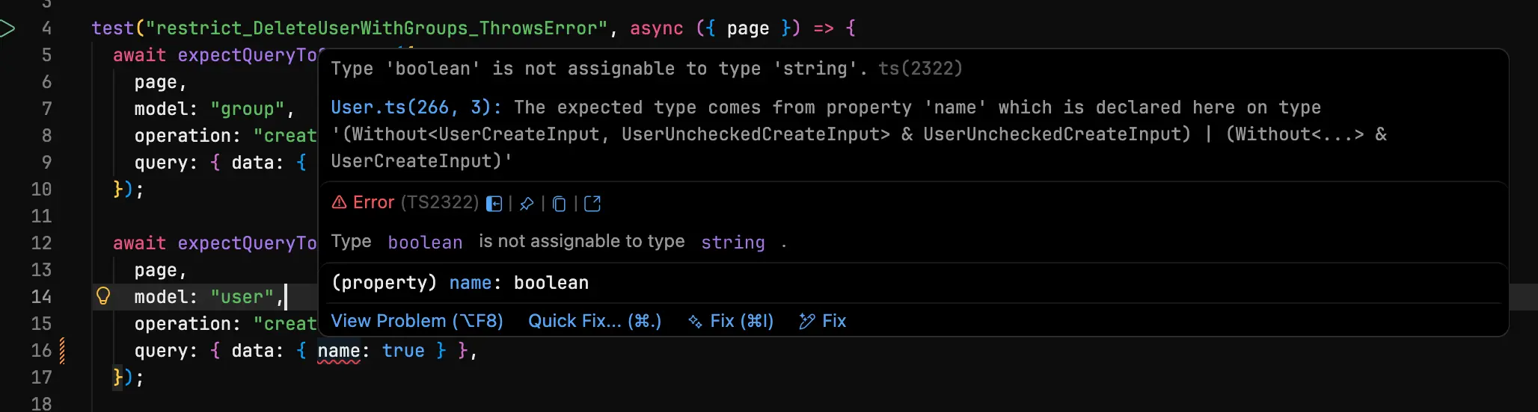Screen dimensions: 1538x412
Task: Click the underlined 'name' property on line 16
Action: pos(339,351)
